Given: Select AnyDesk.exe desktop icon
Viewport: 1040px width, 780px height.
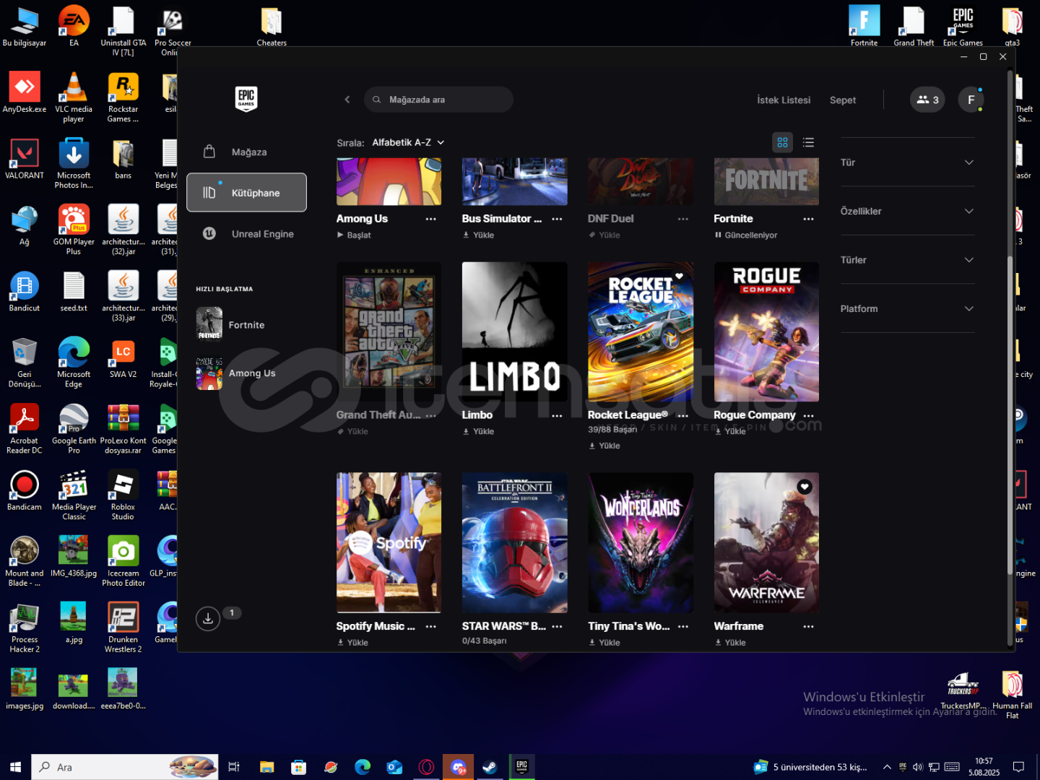Looking at the screenshot, I should (x=25, y=93).
